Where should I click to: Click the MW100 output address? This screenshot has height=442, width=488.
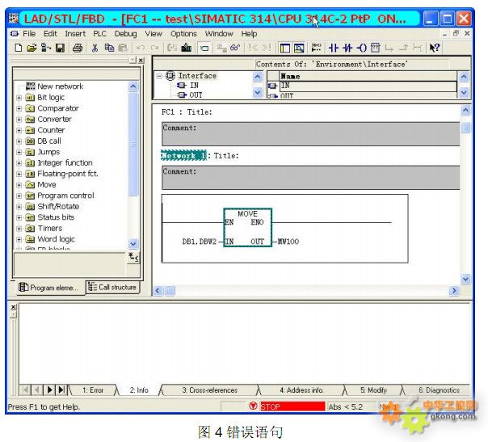tap(288, 242)
